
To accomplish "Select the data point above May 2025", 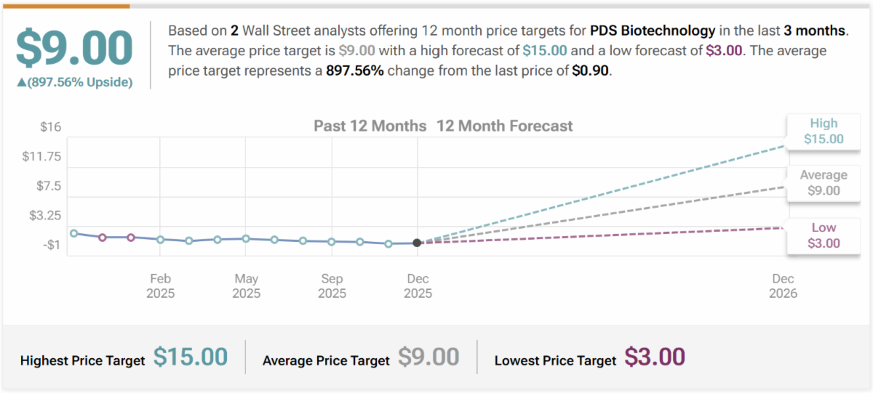I will tap(246, 238).
